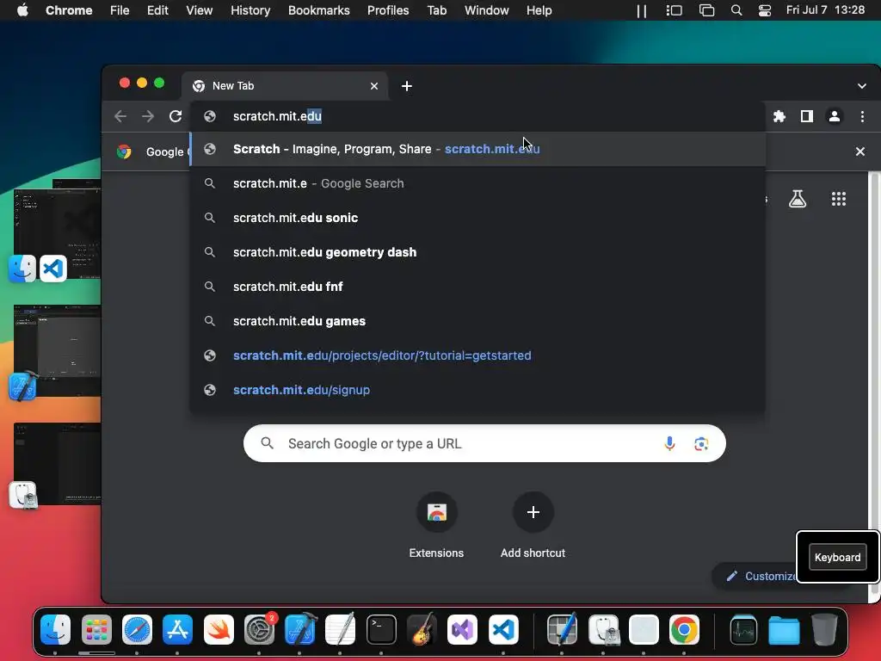The image size is (881, 661).
Task: Open the Extensions shortcut tile
Action: coord(436,525)
